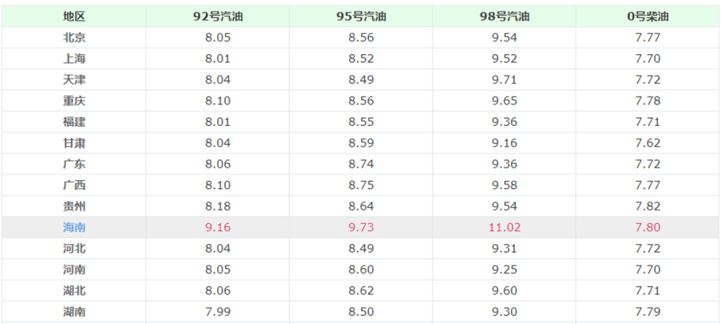Select the 福建 region cell

click(74, 122)
